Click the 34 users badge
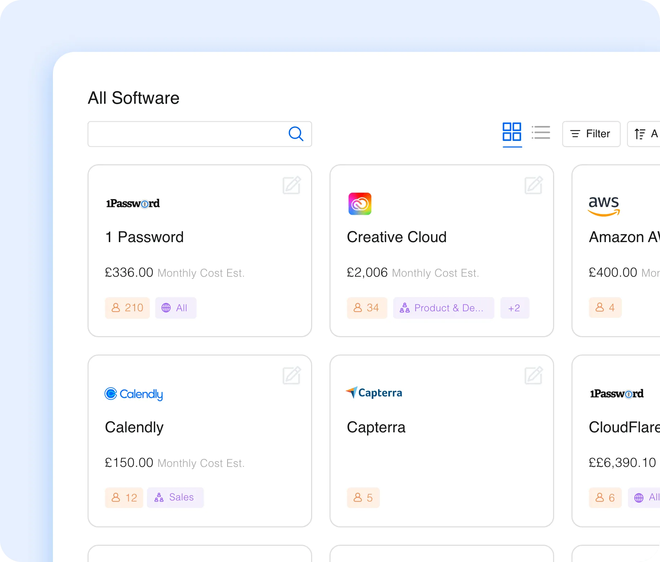 (x=367, y=308)
